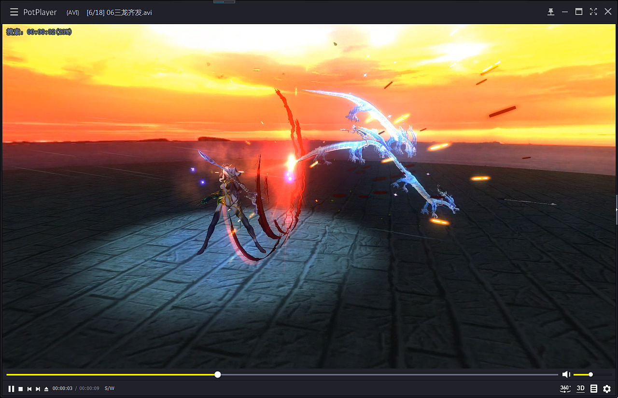Toggle 360-degree video mode

tap(565, 388)
